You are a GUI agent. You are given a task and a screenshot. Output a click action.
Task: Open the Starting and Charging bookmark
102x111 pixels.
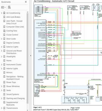point(15,98)
